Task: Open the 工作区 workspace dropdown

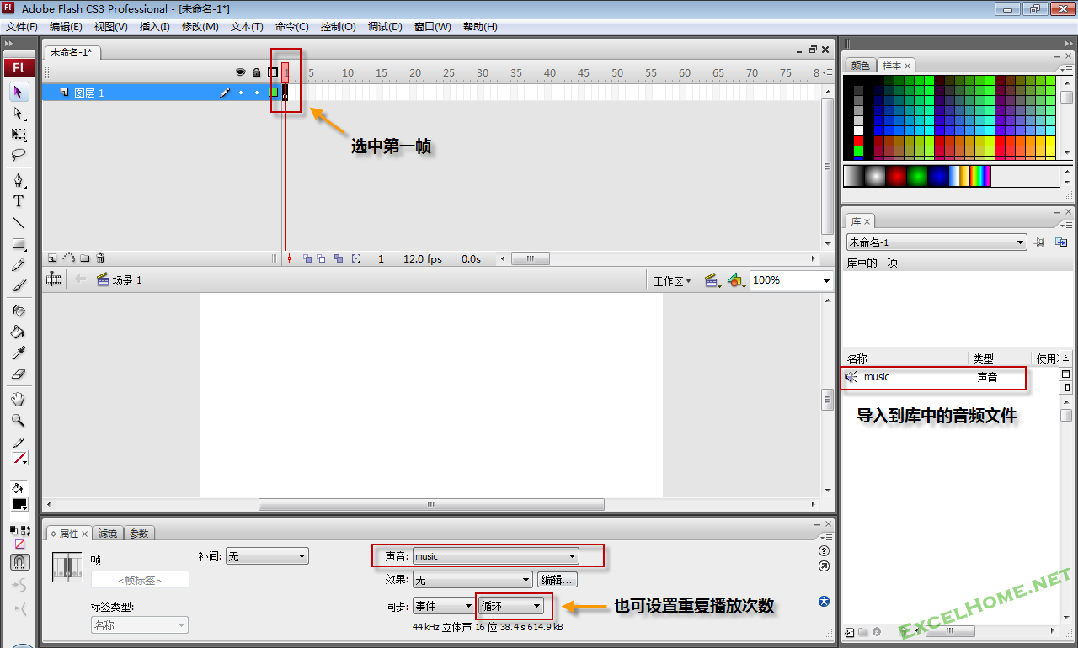Action: (672, 281)
